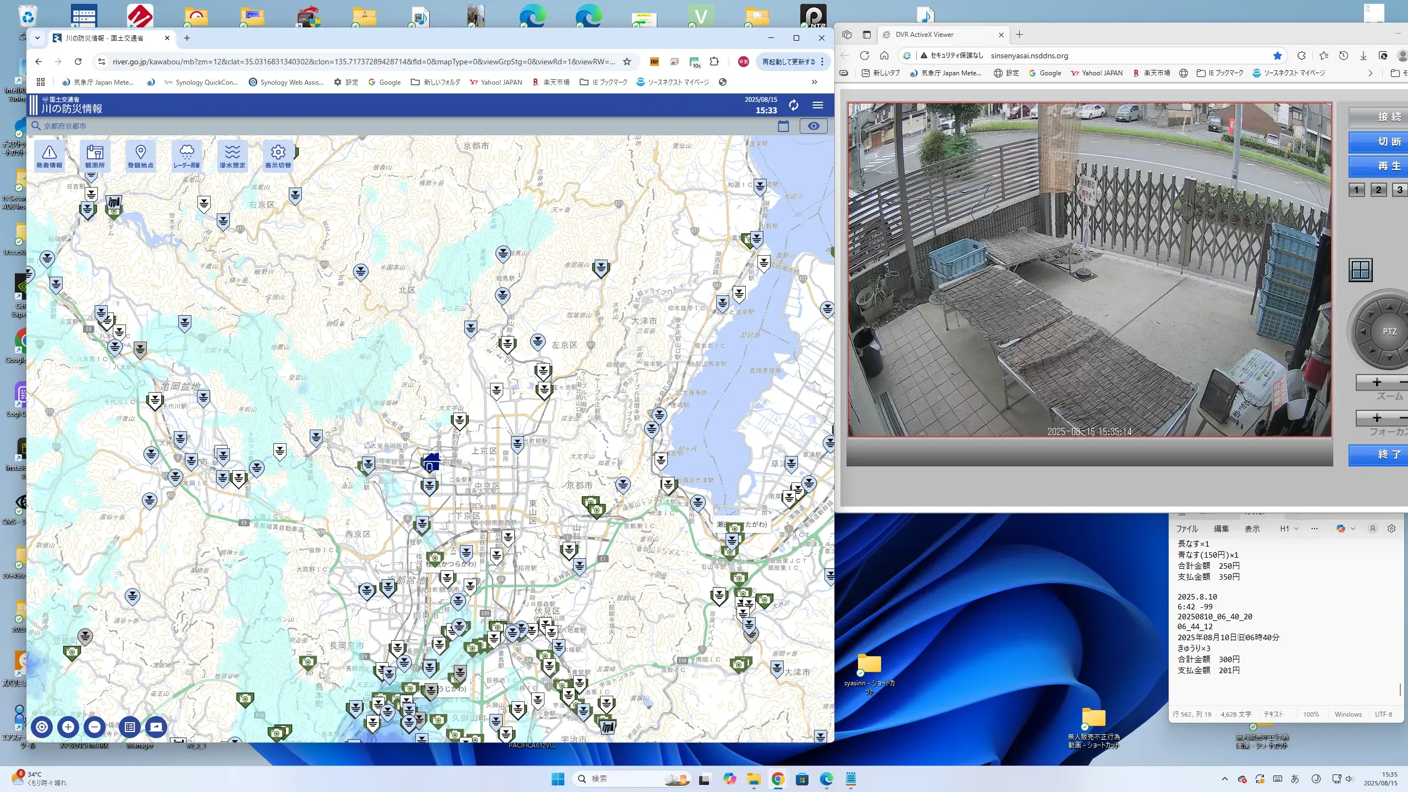Open the calendar date picker icon

coord(783,126)
